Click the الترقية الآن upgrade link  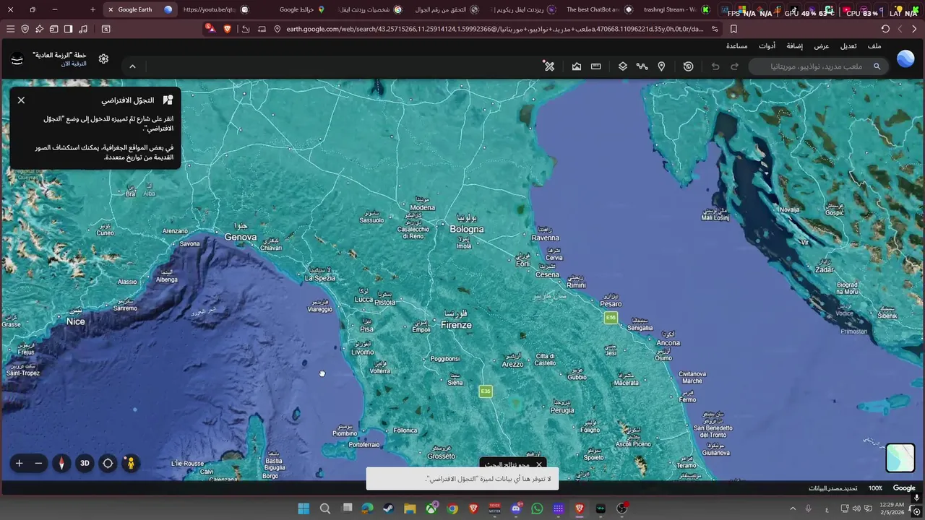[74, 64]
